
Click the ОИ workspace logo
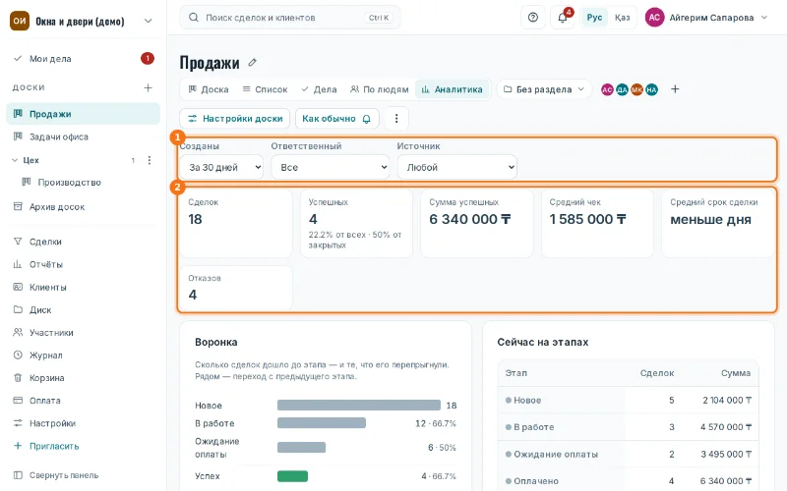pos(20,21)
